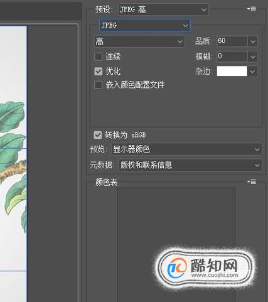Expand the JPEG file format dropdown
The image size is (268, 302).
coord(145,26)
